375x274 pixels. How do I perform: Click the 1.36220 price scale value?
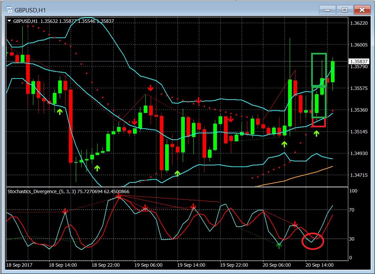[x=359, y=23]
